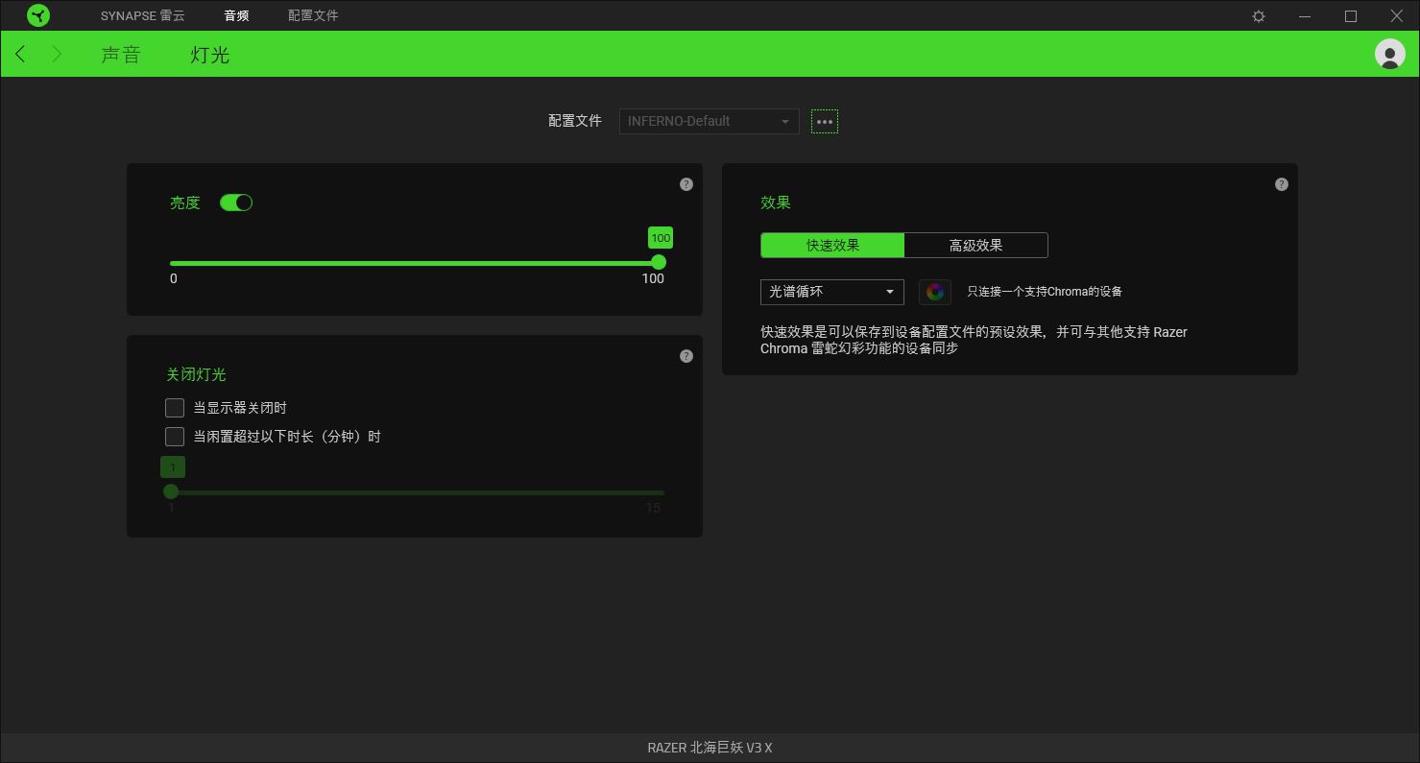Select the 高级效果 button

pos(975,245)
